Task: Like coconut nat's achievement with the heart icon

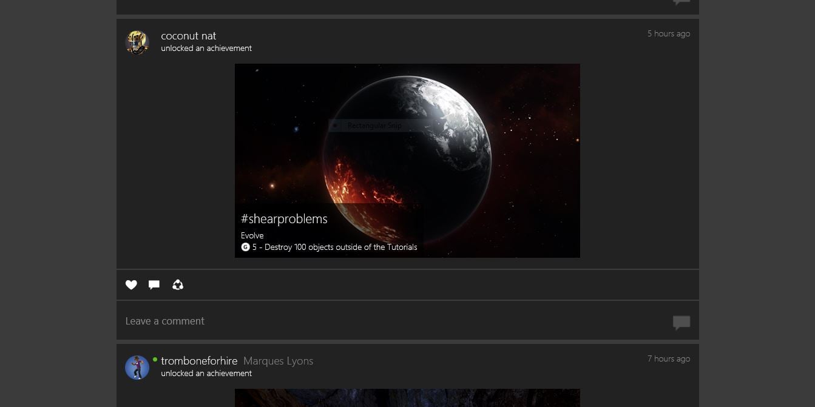Action: 131,284
